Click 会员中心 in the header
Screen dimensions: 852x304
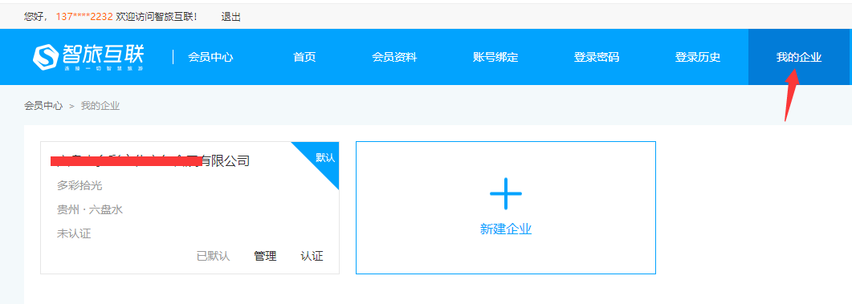(x=211, y=57)
